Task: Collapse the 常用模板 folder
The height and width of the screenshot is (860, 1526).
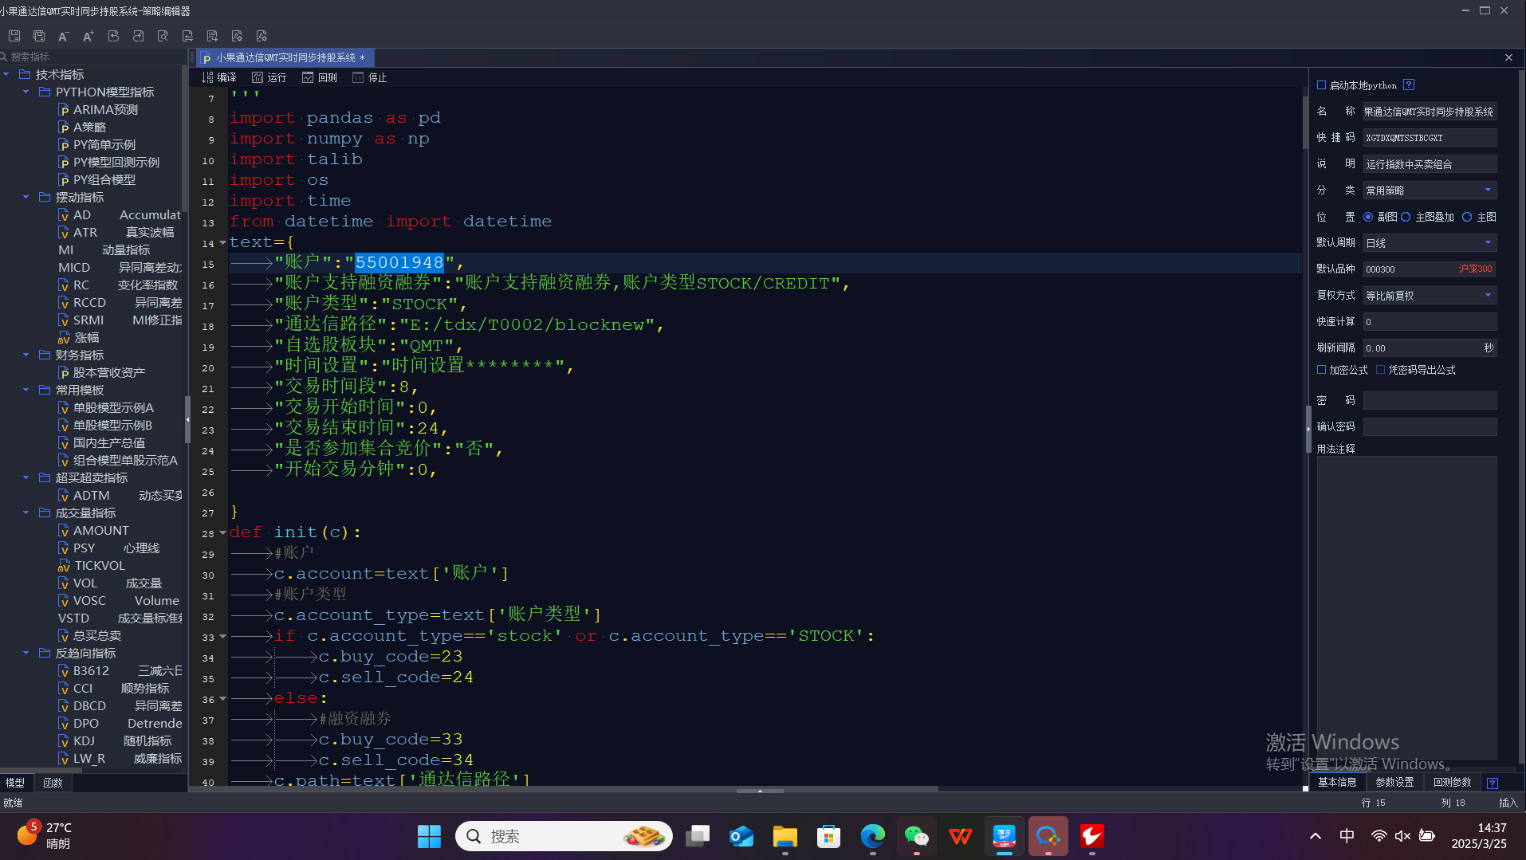Action: point(26,390)
